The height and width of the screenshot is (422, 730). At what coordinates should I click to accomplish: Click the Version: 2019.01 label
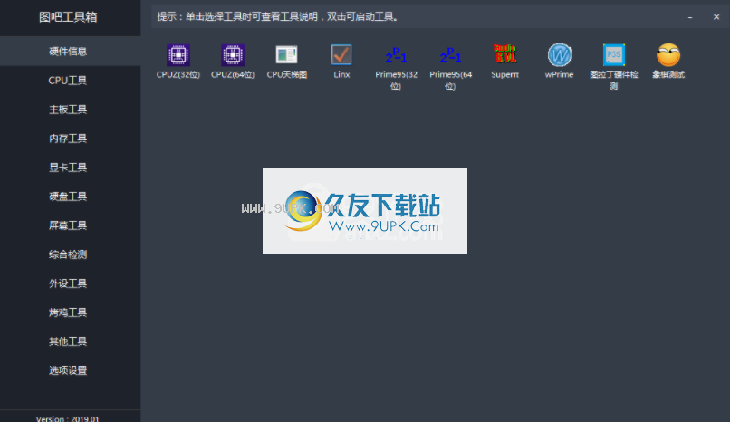coord(68,418)
